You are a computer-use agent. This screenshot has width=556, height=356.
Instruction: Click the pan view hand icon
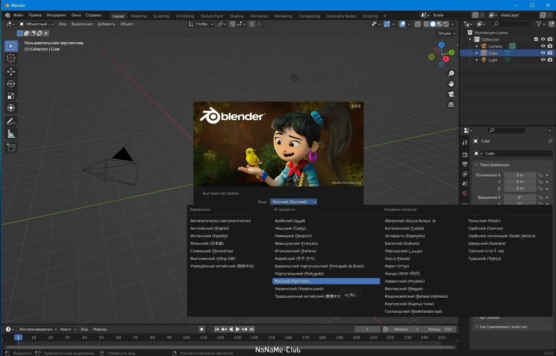point(451,84)
